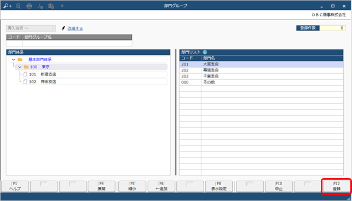Click F8 表示設定 button
The image size is (352, 201).
pos(219,186)
